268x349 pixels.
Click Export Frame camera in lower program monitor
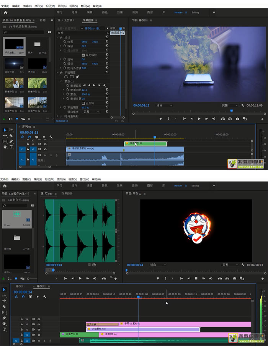tap(235, 278)
